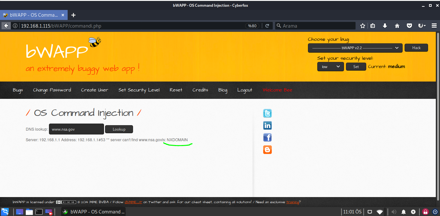Select the bWAPP browser tab
The width and height of the screenshot is (440, 216).
(33, 15)
